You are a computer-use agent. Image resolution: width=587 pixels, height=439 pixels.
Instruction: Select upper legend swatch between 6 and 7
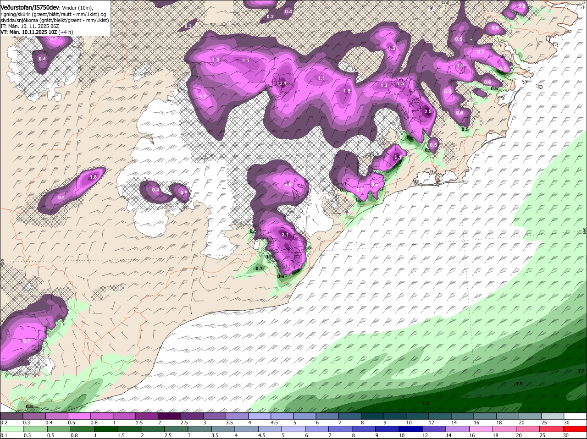(x=327, y=416)
